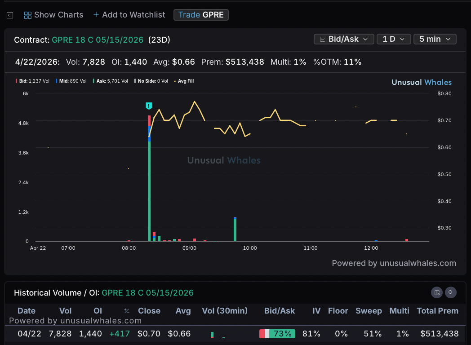Click the plus icon for Add to Watchlist
The image size is (471, 345).
point(96,14)
